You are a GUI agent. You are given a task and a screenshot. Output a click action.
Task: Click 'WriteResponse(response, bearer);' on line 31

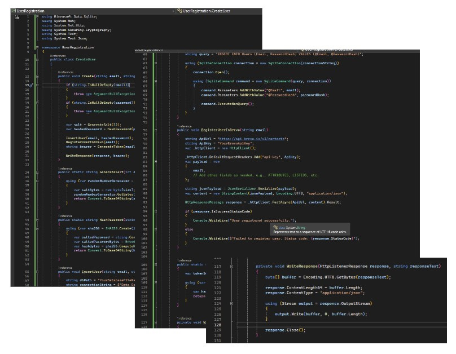[x=97, y=156]
